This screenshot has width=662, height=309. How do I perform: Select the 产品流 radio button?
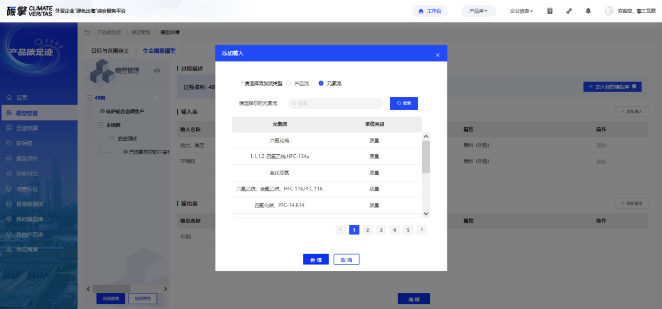[x=289, y=83]
